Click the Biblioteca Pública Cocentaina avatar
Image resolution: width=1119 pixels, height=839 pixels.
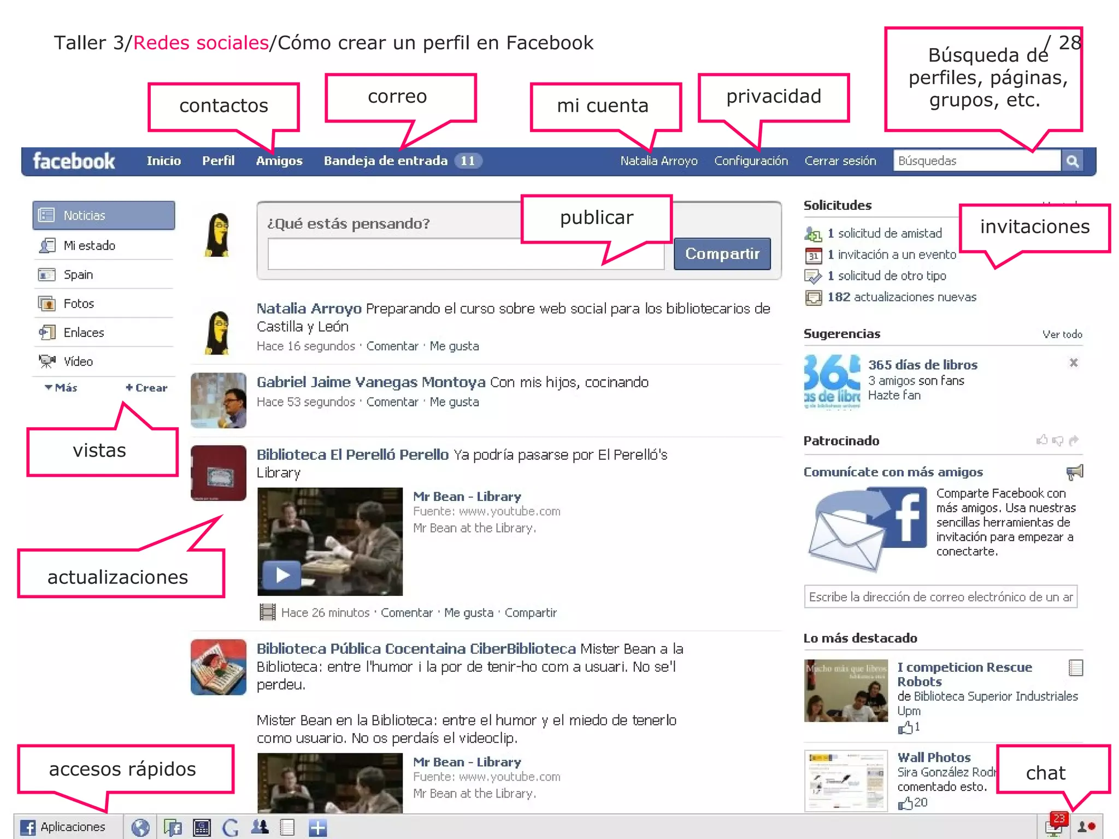[x=219, y=667]
